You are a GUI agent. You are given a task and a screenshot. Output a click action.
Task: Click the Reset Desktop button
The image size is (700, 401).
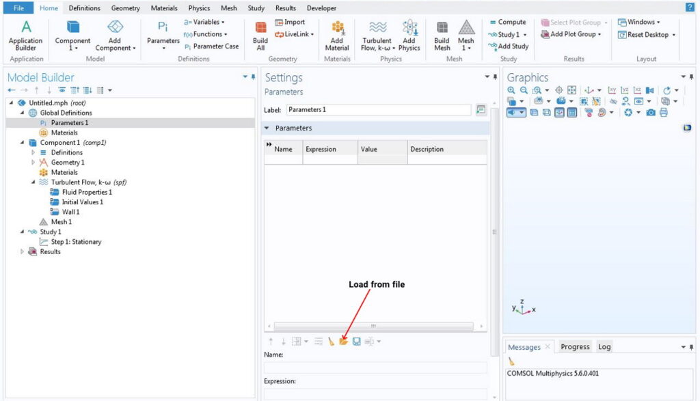point(647,35)
